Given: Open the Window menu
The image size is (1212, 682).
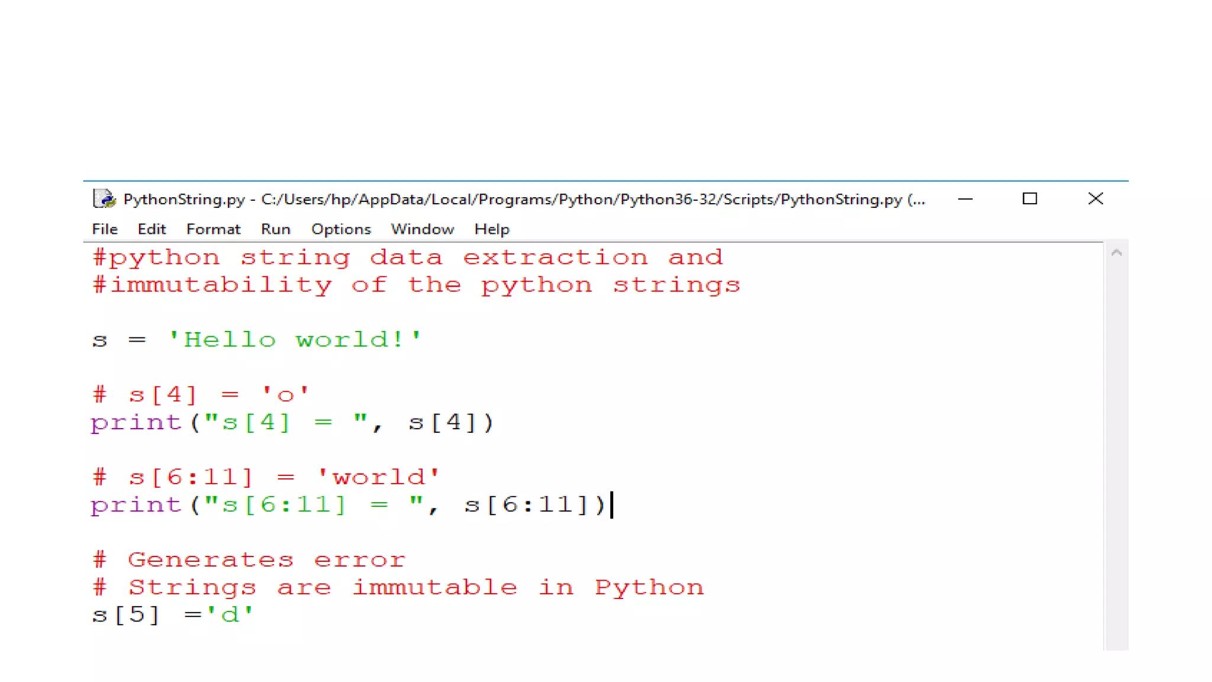Looking at the screenshot, I should [x=422, y=229].
